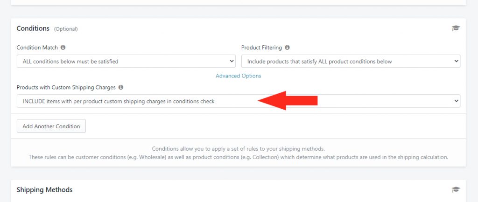
Task: Click the Add Another Condition button
Action: click(x=51, y=126)
